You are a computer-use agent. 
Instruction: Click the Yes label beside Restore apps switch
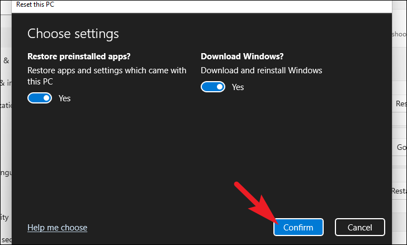[x=64, y=98]
